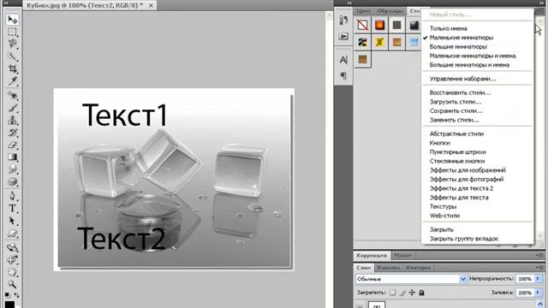Screen dimensions: 548x308
Task: Select the History Brush tool
Action: pos(12,133)
